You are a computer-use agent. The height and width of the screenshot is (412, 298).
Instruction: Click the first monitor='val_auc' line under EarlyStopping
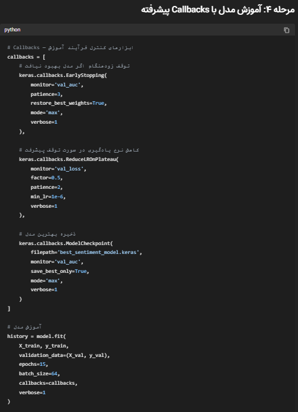coord(57,85)
